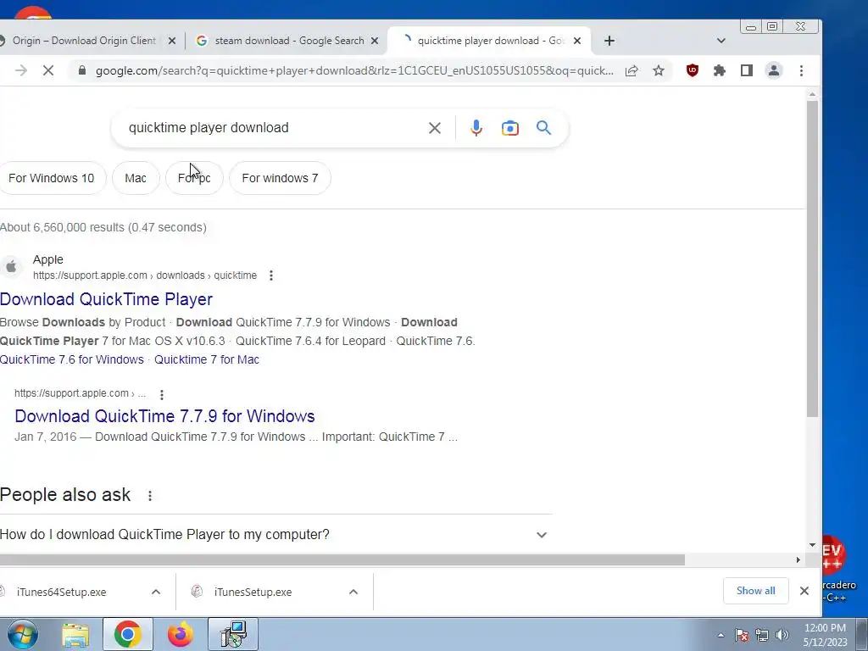Open Download QuickTime Player result
Image resolution: width=868 pixels, height=651 pixels.
pyautogui.click(x=106, y=299)
